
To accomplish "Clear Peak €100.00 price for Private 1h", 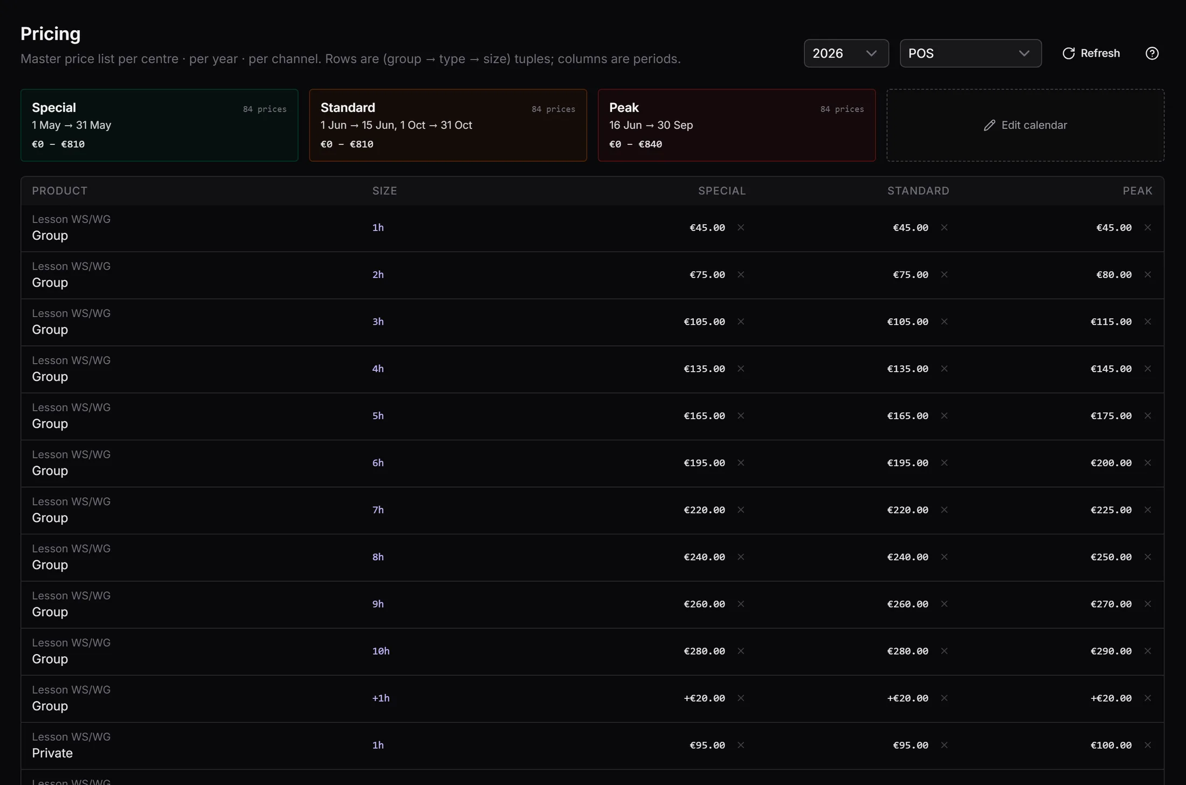I will coord(1147,745).
